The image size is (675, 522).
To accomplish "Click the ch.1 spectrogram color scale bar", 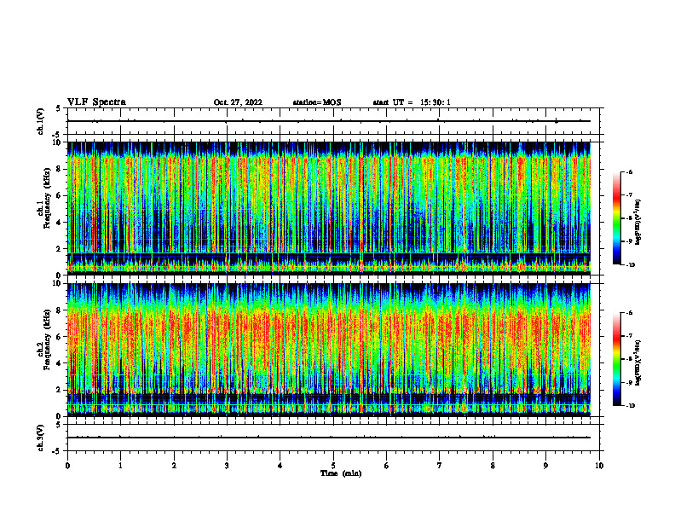I will point(616,218).
